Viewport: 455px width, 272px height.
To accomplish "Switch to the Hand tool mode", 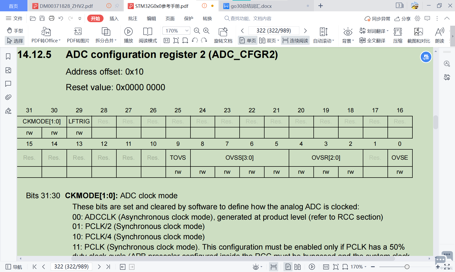I will 15,30.
